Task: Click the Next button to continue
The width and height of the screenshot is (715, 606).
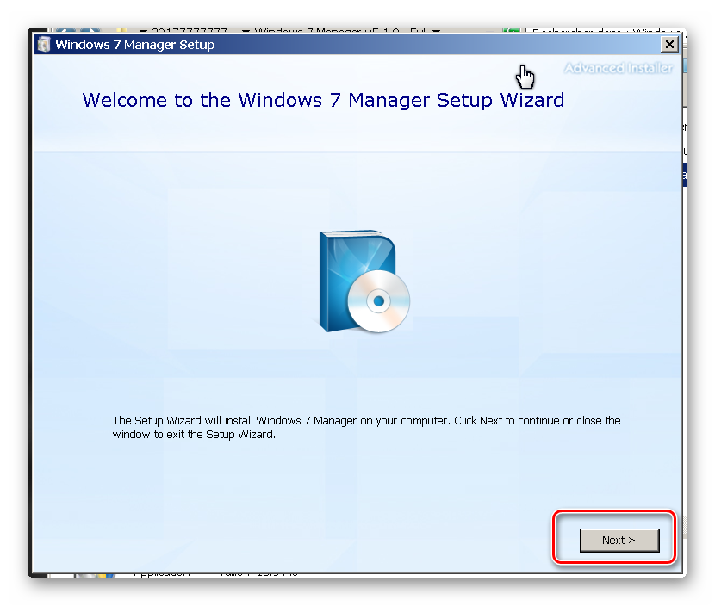Action: pos(619,540)
